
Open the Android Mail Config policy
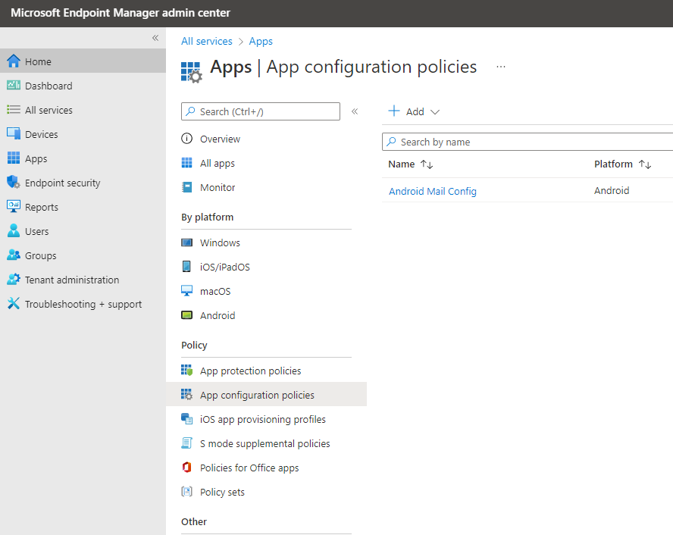pyautogui.click(x=433, y=191)
